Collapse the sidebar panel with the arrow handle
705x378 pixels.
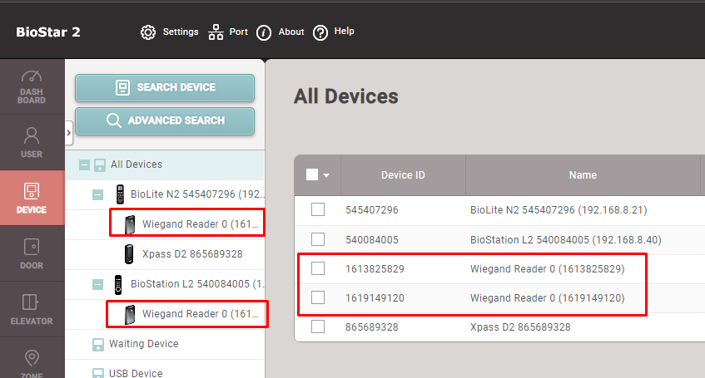click(69, 131)
